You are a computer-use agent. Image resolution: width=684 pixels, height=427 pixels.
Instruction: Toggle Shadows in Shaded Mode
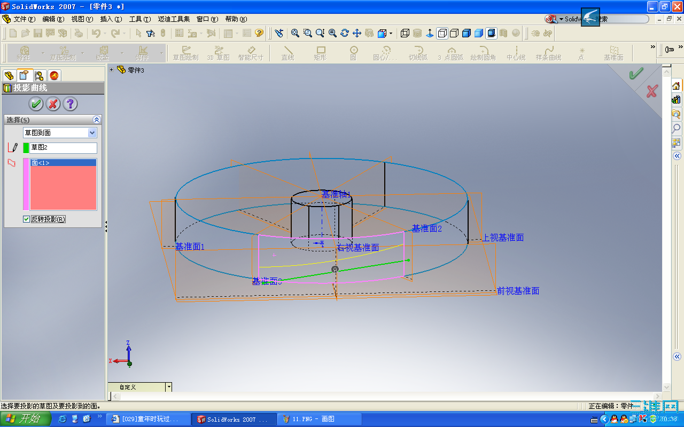click(x=491, y=33)
